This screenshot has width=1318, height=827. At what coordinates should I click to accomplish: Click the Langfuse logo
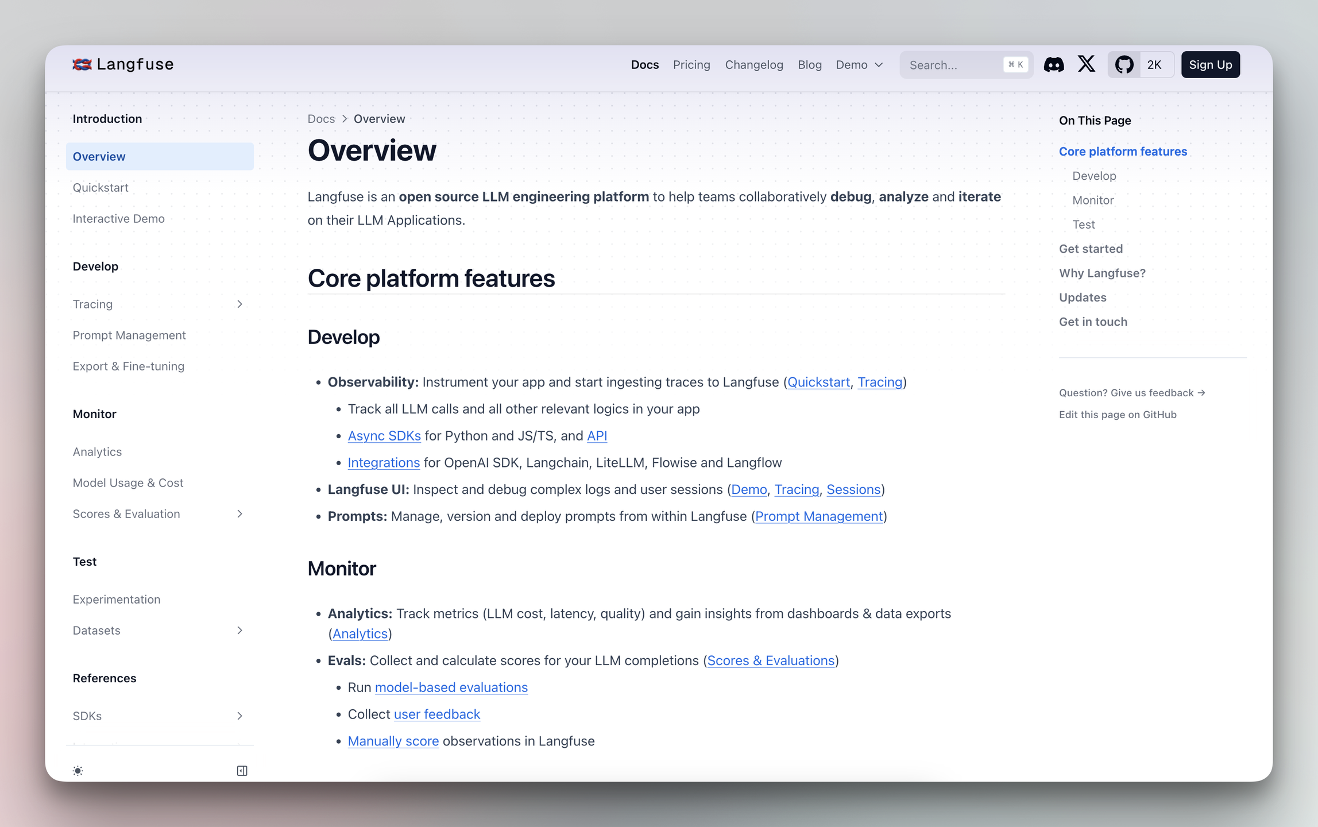(x=123, y=64)
